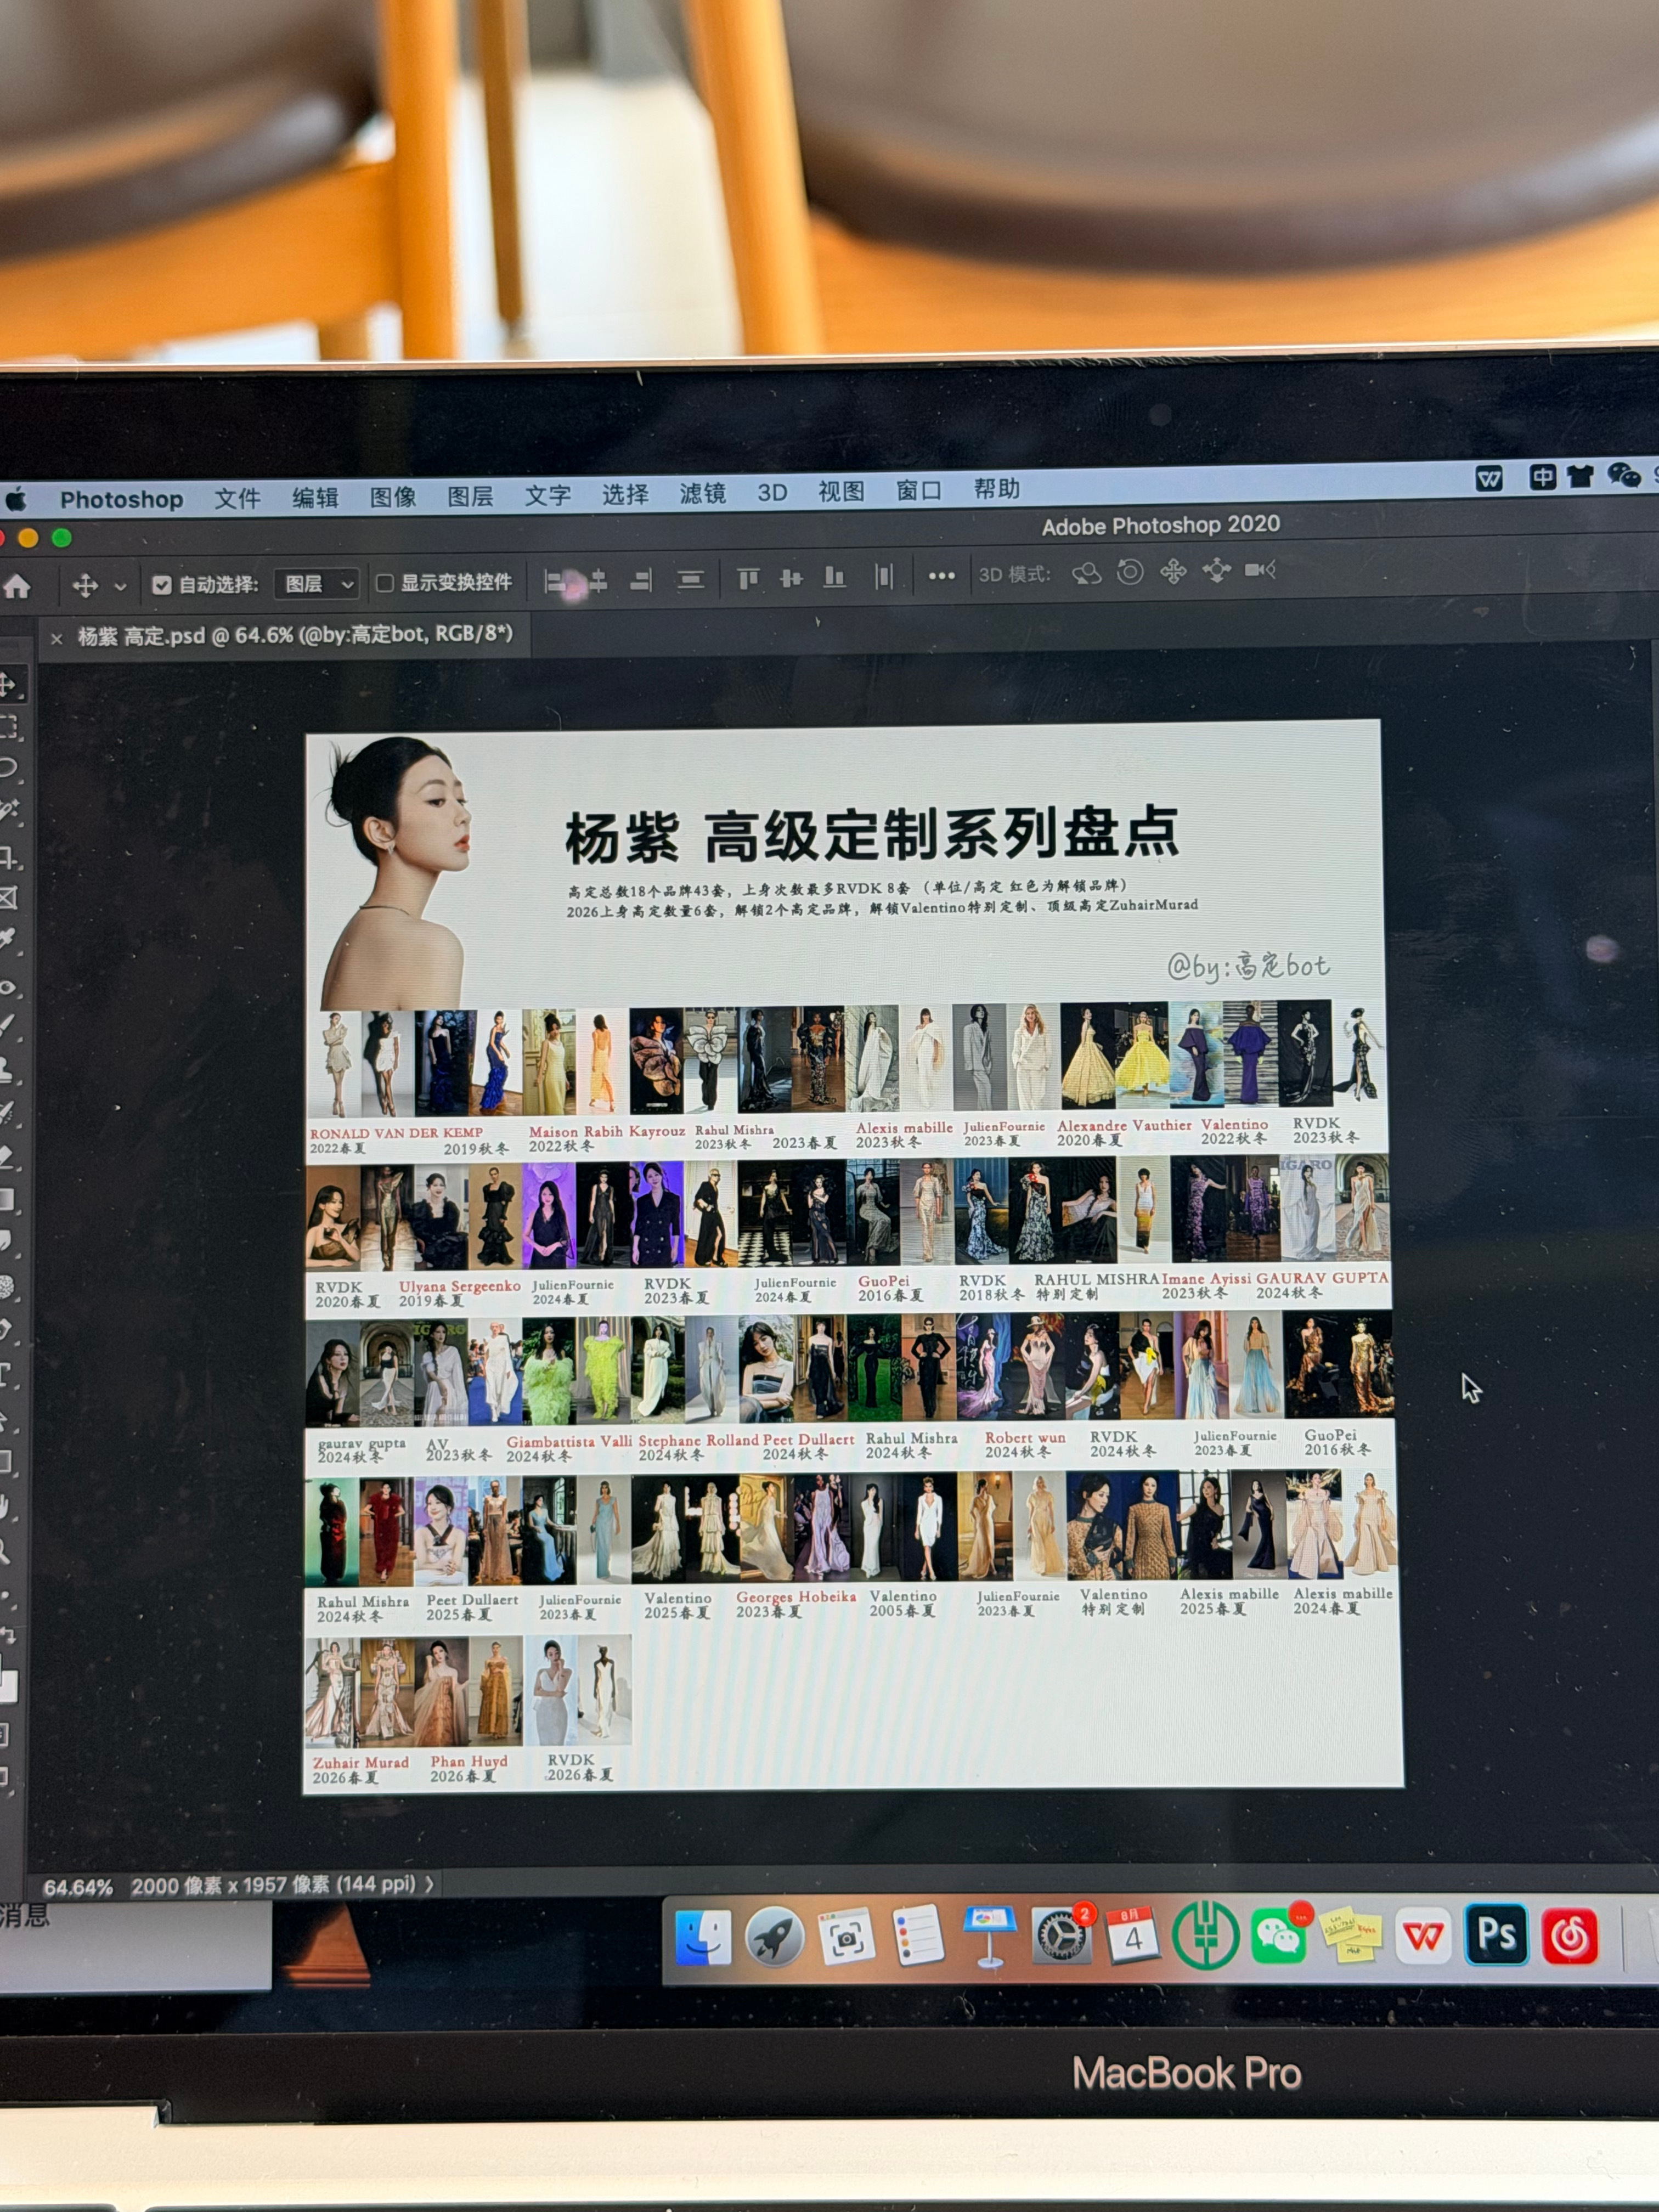Select the Rectangular Marquee tool
The width and height of the screenshot is (1659, 2212).
click(x=8, y=727)
